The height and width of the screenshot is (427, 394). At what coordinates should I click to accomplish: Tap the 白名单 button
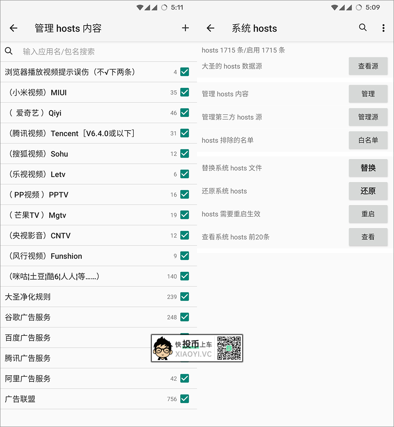coord(368,140)
